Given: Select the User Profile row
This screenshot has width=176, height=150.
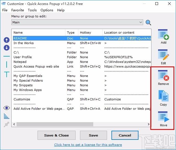Looking at the screenshot, I should (x=82, y=57).
